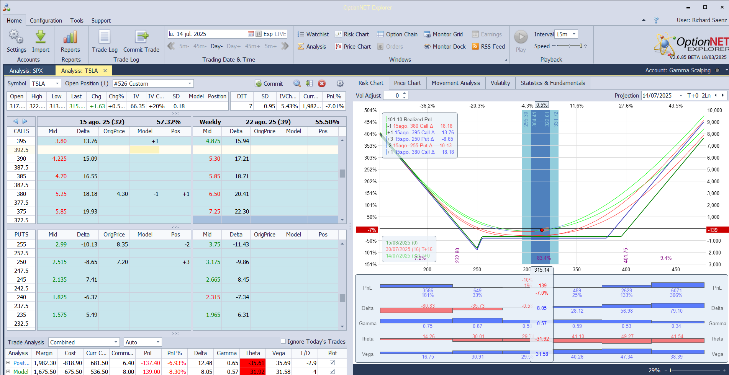Open the Price Chart window
Image resolution: width=729 pixels, height=375 pixels.
pyautogui.click(x=353, y=47)
